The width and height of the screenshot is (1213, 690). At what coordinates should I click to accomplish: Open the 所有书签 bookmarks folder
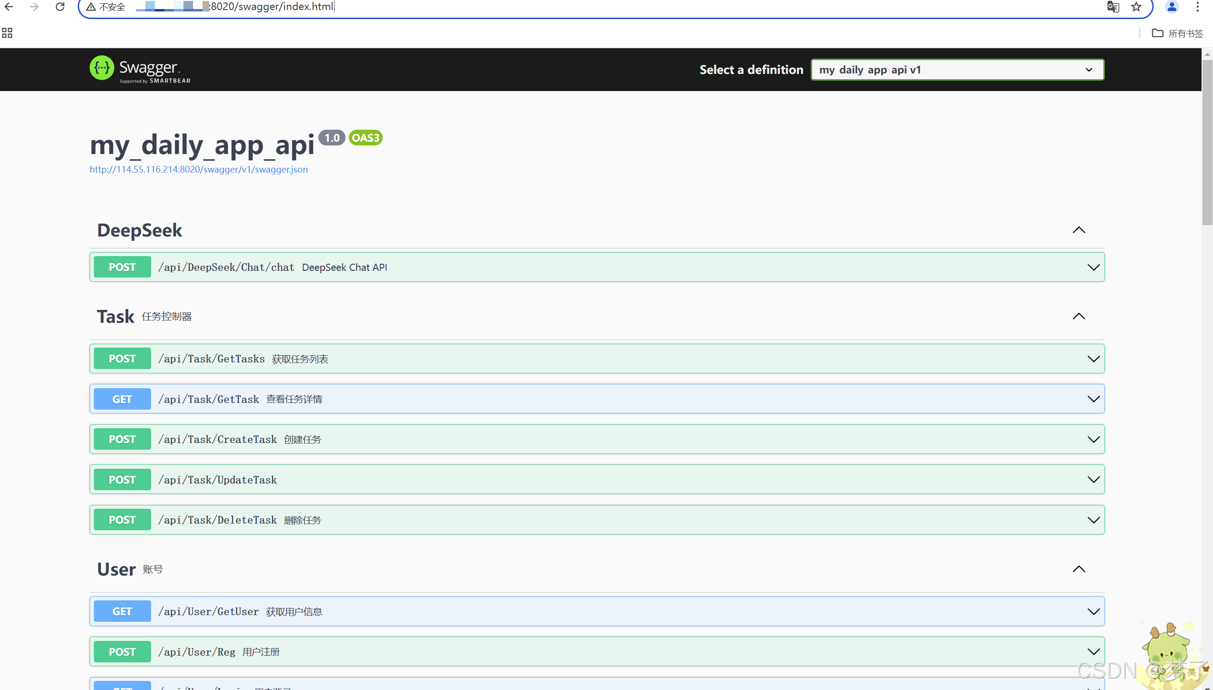pos(1177,33)
